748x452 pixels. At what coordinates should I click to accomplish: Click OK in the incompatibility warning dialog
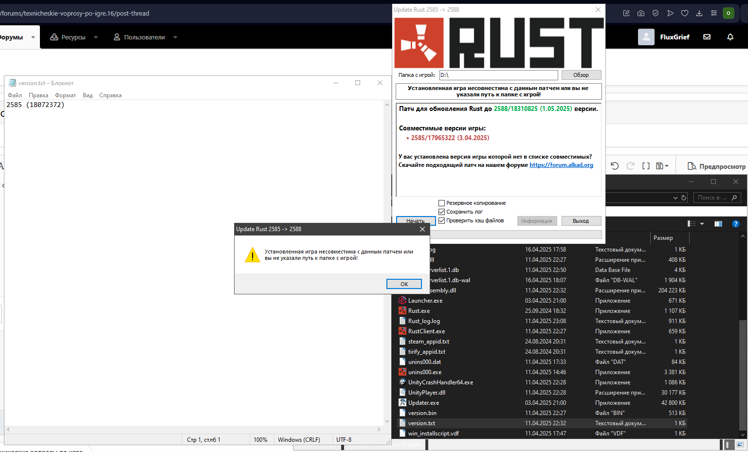click(404, 284)
